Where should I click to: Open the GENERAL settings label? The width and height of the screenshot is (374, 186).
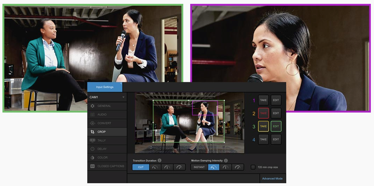point(104,106)
